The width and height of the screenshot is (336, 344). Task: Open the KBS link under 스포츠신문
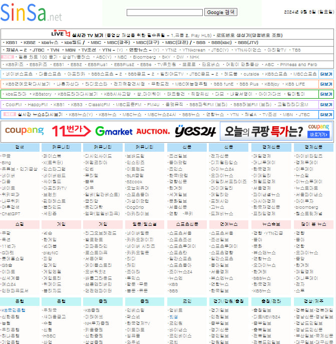pos(173,284)
